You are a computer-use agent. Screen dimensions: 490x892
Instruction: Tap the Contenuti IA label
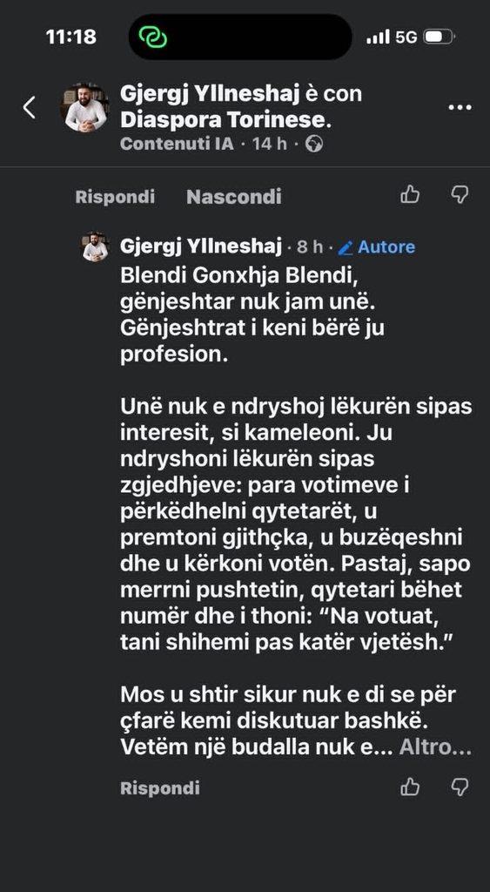pos(177,144)
